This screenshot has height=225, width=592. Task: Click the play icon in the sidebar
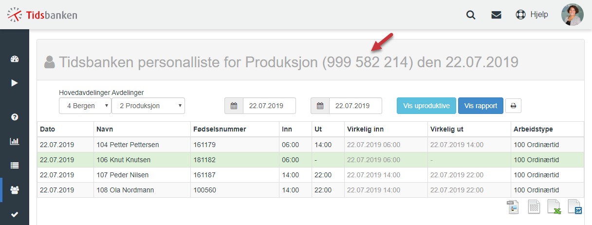[x=14, y=83]
